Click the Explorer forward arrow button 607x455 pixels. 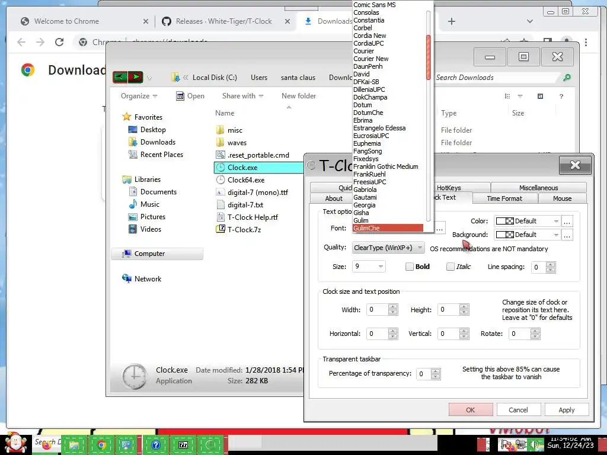click(136, 77)
